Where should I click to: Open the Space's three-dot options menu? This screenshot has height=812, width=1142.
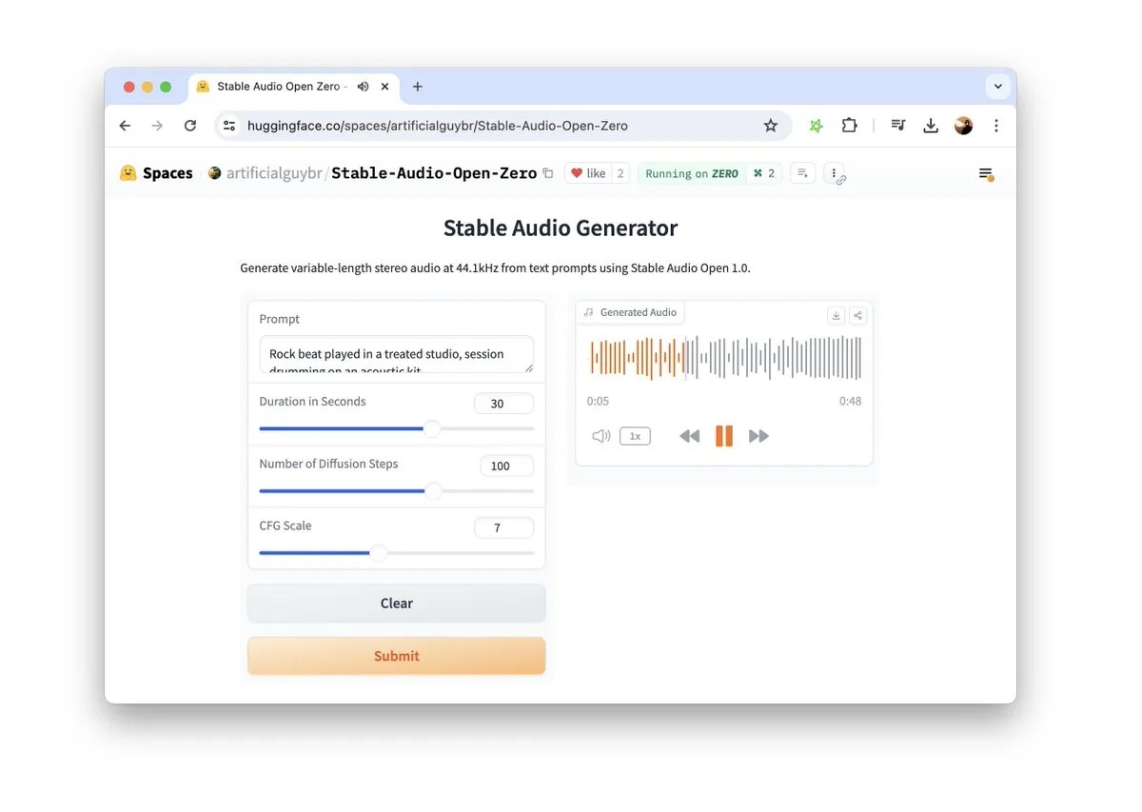[835, 173]
